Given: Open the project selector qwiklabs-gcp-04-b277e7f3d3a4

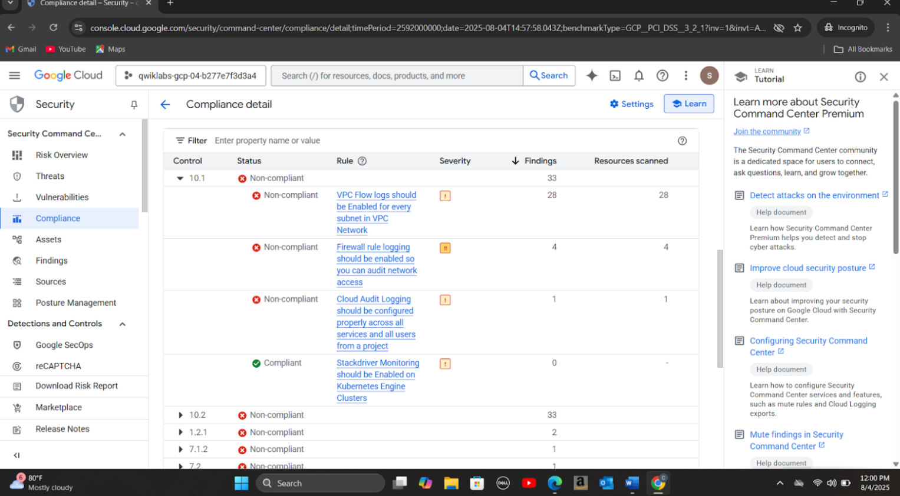Looking at the screenshot, I should point(191,76).
